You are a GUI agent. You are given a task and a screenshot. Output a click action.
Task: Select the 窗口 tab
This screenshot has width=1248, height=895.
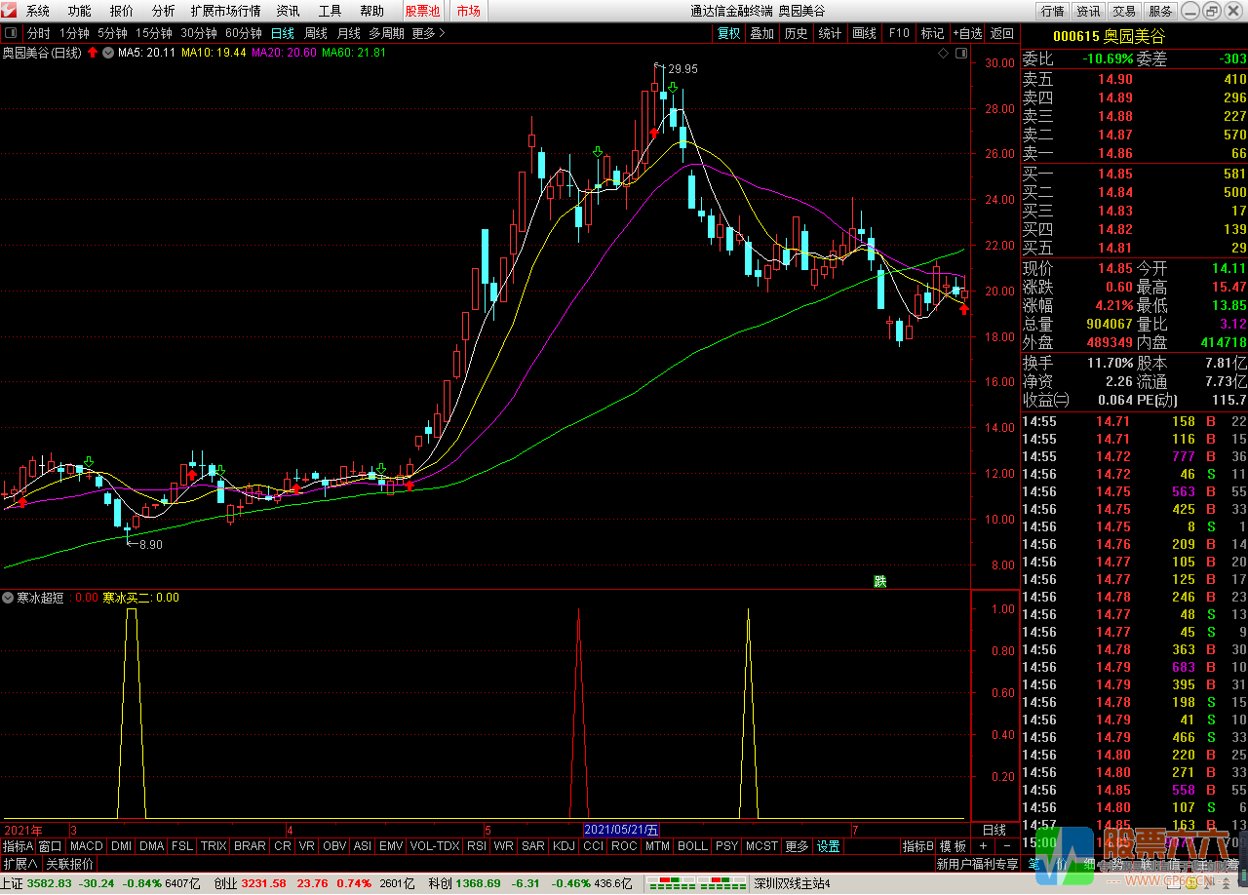pyautogui.click(x=50, y=846)
